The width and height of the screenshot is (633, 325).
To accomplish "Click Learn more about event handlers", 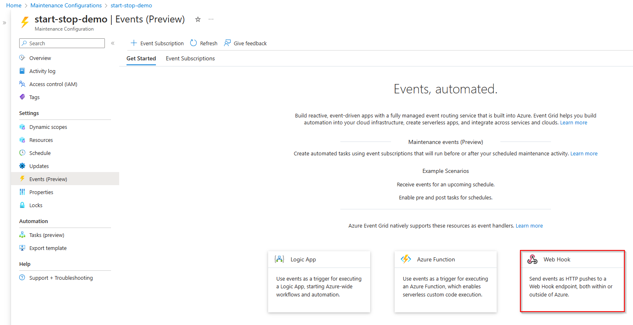I will [x=529, y=226].
